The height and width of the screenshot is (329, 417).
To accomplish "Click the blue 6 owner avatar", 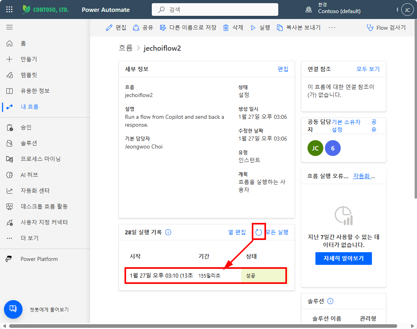I will pyautogui.click(x=333, y=148).
